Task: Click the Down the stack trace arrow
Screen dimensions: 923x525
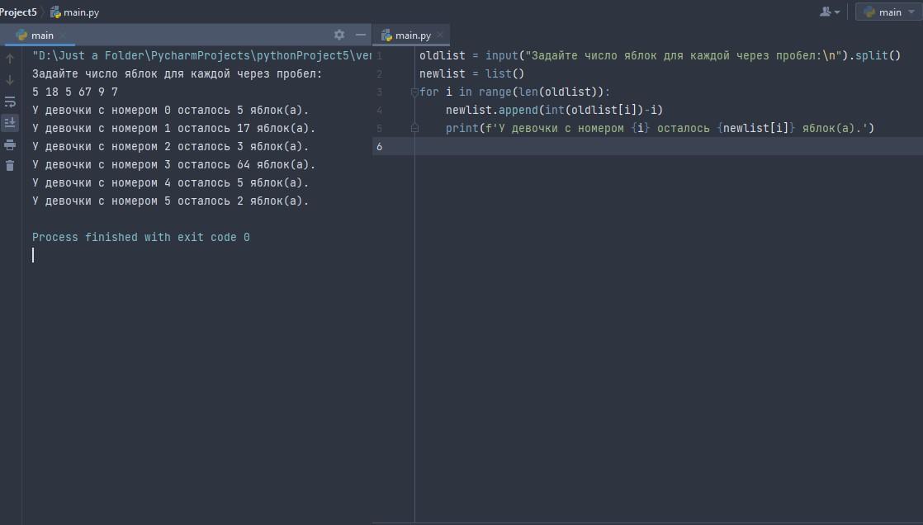Action: coord(10,79)
